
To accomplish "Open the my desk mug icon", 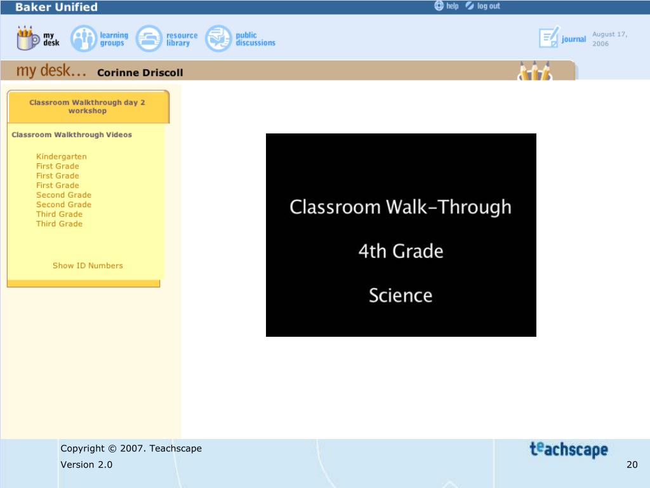I will (x=28, y=38).
